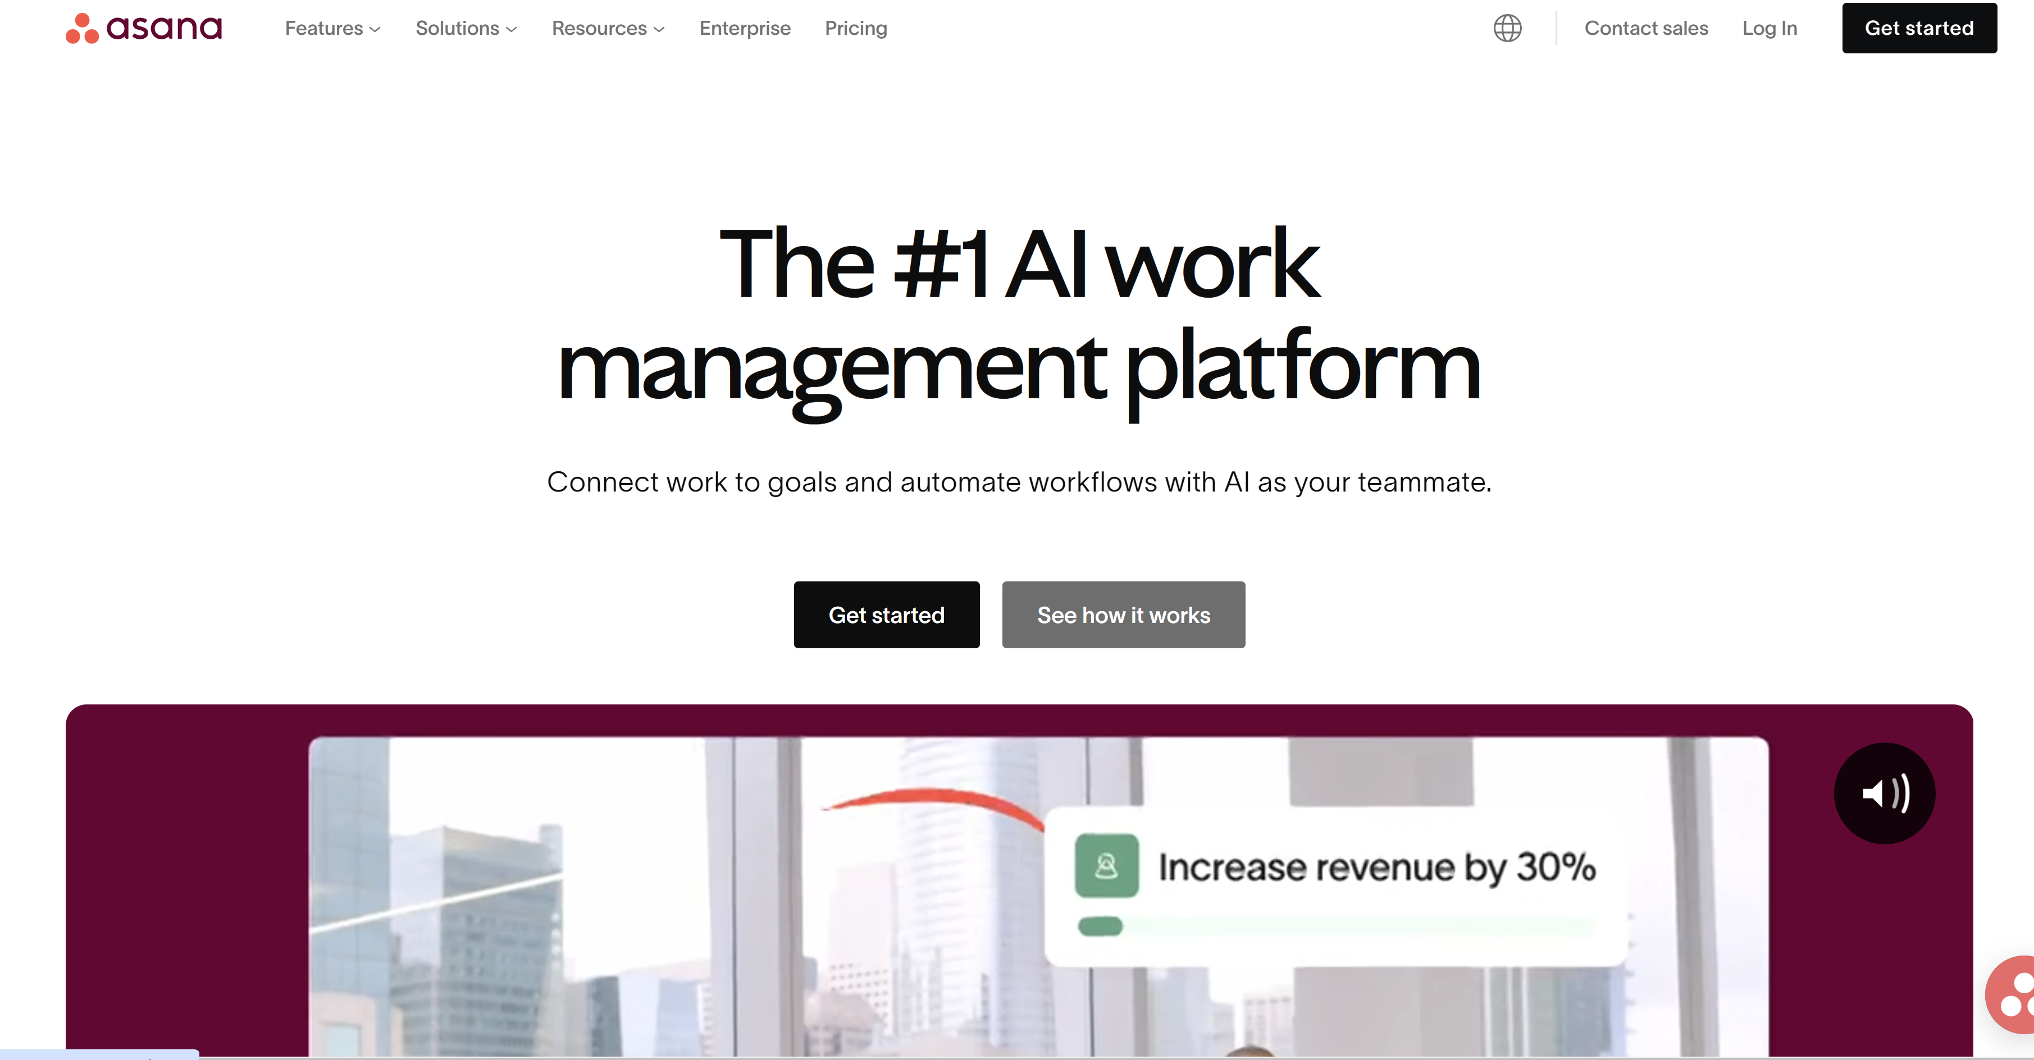Click the Log In link
Viewport: 2034px width, 1060px height.
[1768, 28]
